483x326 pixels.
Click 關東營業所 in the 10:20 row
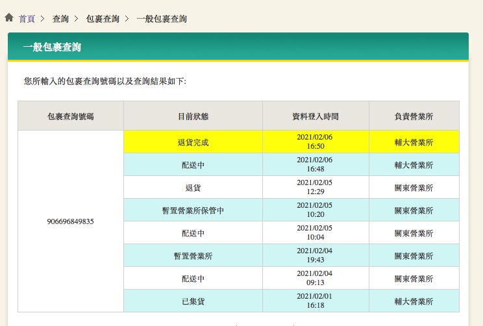pos(414,210)
